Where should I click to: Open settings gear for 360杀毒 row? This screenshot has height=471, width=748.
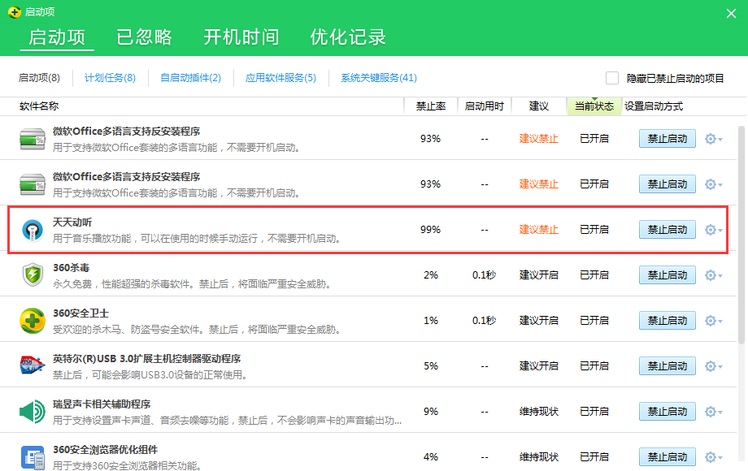click(x=709, y=274)
